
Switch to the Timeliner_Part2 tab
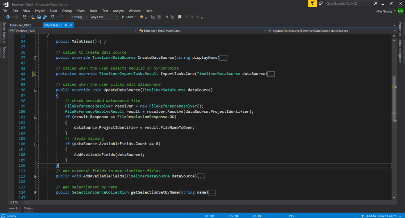click(x=20, y=25)
